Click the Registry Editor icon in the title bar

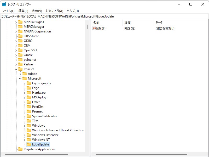tap(4, 4)
